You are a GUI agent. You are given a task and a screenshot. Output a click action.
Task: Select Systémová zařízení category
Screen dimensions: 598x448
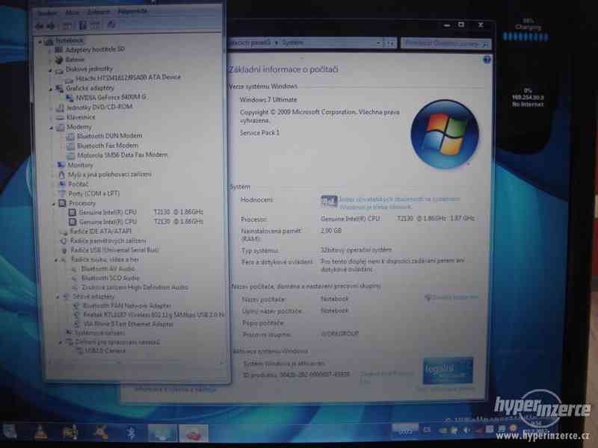(x=99, y=333)
